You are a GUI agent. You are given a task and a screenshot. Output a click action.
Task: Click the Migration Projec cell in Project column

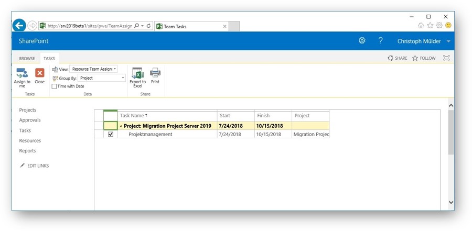(311, 134)
